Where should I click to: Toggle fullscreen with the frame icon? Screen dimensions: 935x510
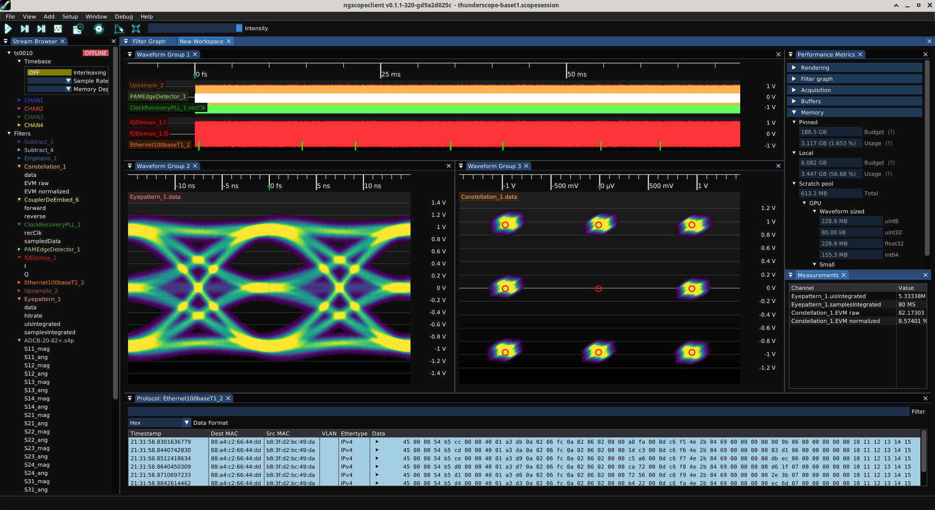pyautogui.click(x=136, y=29)
